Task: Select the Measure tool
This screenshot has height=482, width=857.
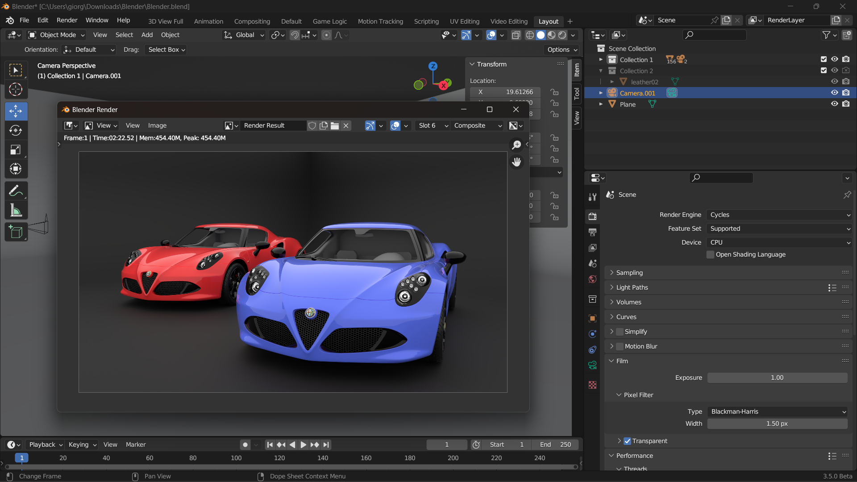Action: click(x=16, y=211)
